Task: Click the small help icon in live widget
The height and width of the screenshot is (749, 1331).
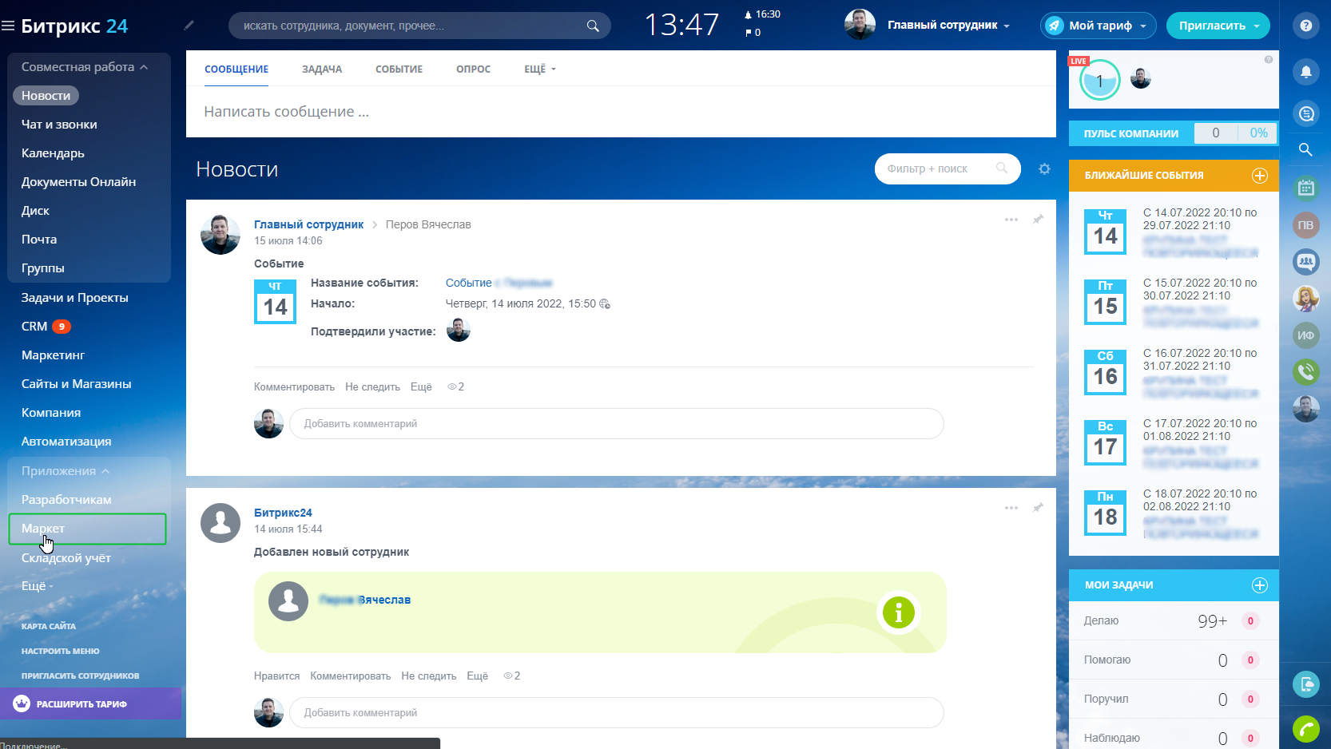Action: pyautogui.click(x=1268, y=60)
